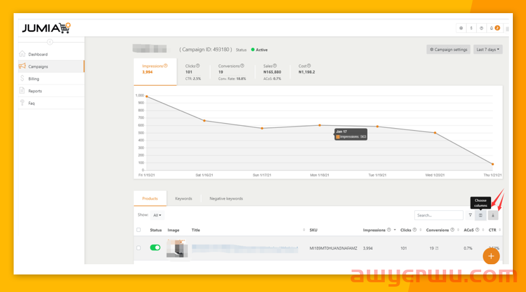Select the Conversions metric card
This screenshot has height=292, width=526.
tap(232, 72)
